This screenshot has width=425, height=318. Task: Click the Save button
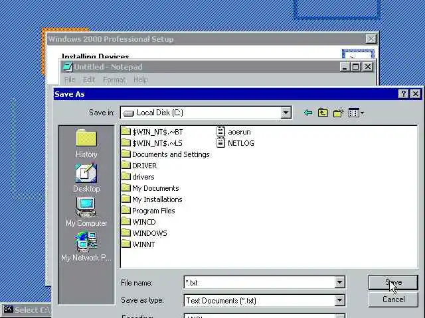[x=393, y=283]
